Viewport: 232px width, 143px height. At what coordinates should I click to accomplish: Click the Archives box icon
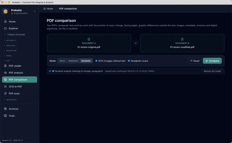click(x=5, y=109)
